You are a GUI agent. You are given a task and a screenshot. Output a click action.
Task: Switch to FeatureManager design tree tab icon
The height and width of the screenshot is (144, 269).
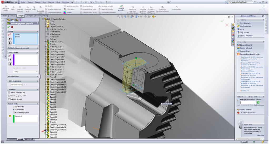(9, 20)
